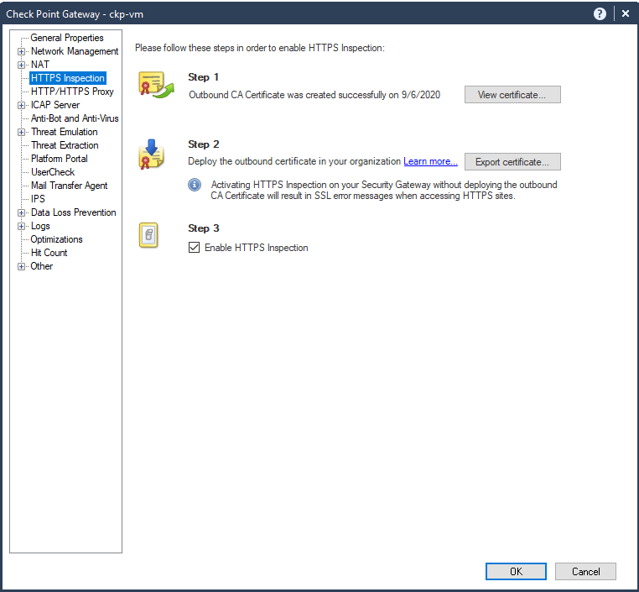The width and height of the screenshot is (639, 592).
Task: Select HTTP/HTTPS Proxy in the tree
Action: pyautogui.click(x=72, y=92)
